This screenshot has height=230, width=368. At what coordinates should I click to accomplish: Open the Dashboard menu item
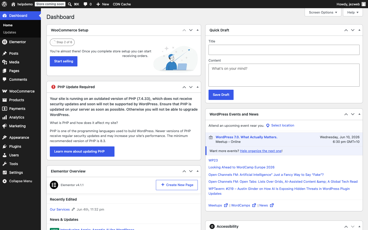point(20,16)
